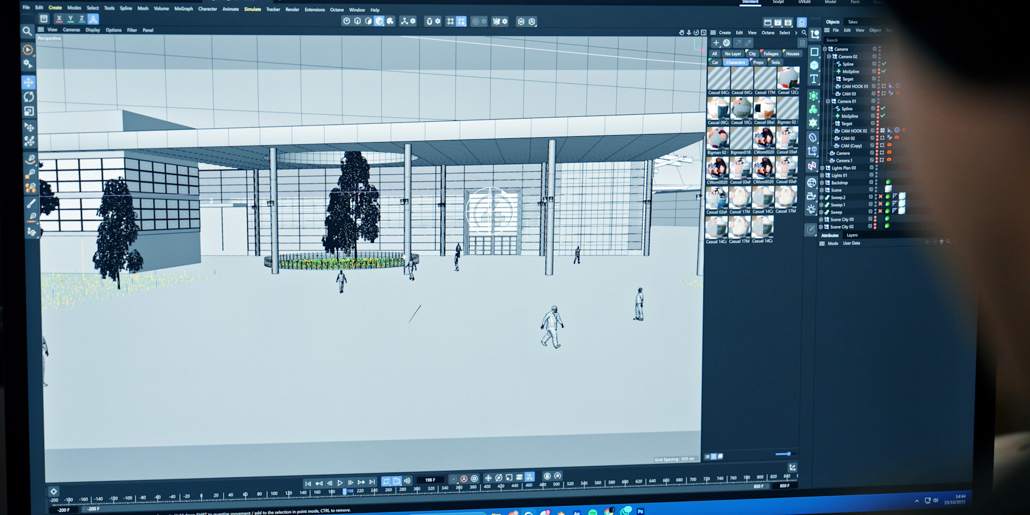This screenshot has height=515, width=1030.
Task: Click the coordinate system icon beside Z
Action: pyautogui.click(x=93, y=19)
